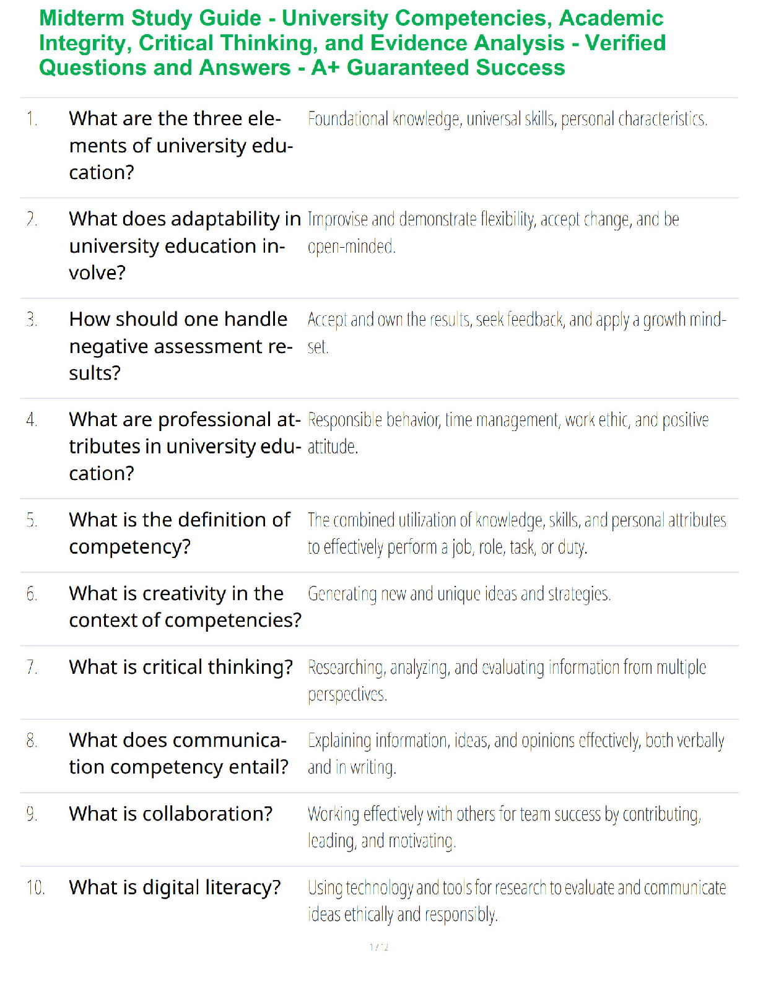This screenshot has height=981, width=758.
Task: Click the growth mindset answer text
Action: (516, 333)
